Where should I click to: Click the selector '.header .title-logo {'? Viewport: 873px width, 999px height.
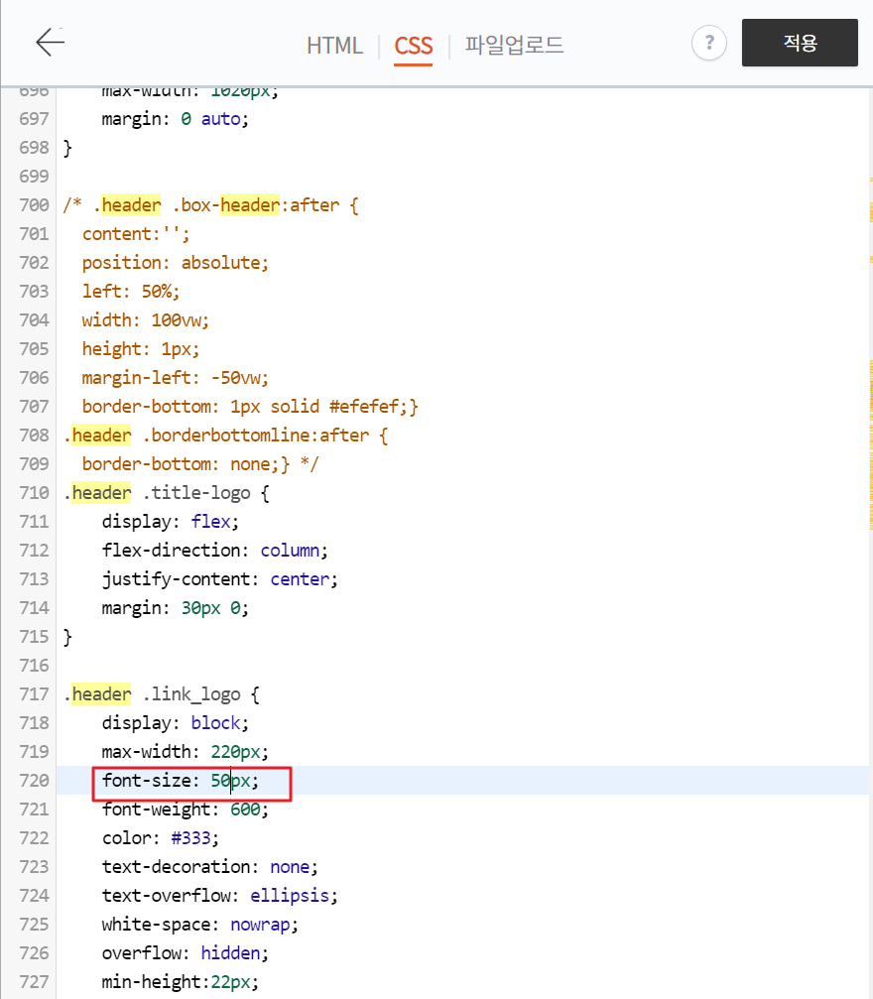tap(167, 493)
